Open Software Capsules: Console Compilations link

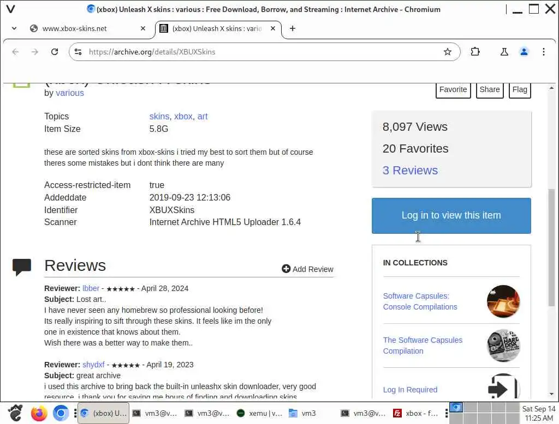tap(420, 301)
